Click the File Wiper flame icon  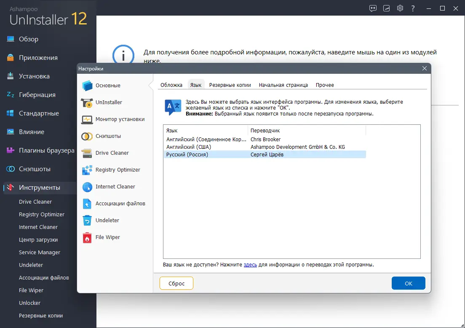point(87,237)
